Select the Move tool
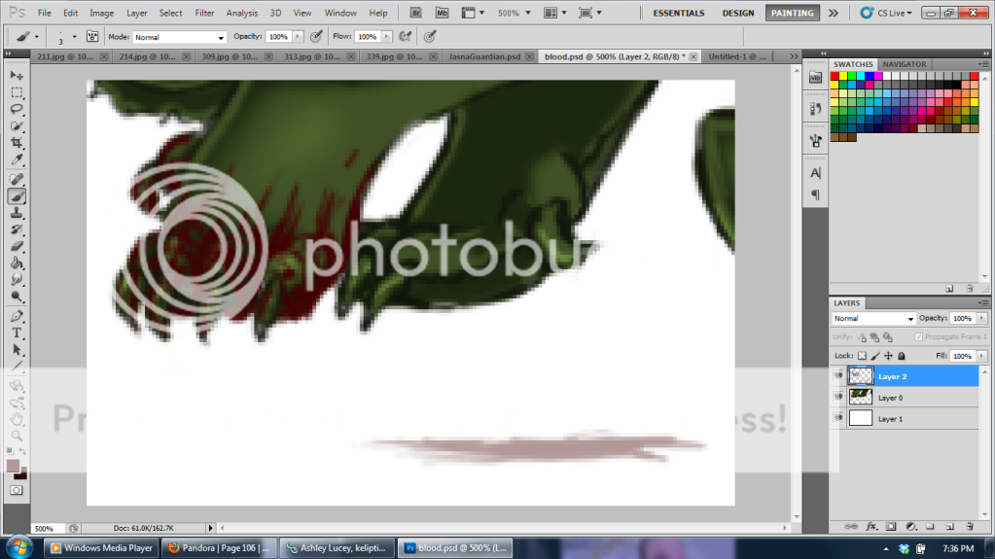 (x=17, y=76)
